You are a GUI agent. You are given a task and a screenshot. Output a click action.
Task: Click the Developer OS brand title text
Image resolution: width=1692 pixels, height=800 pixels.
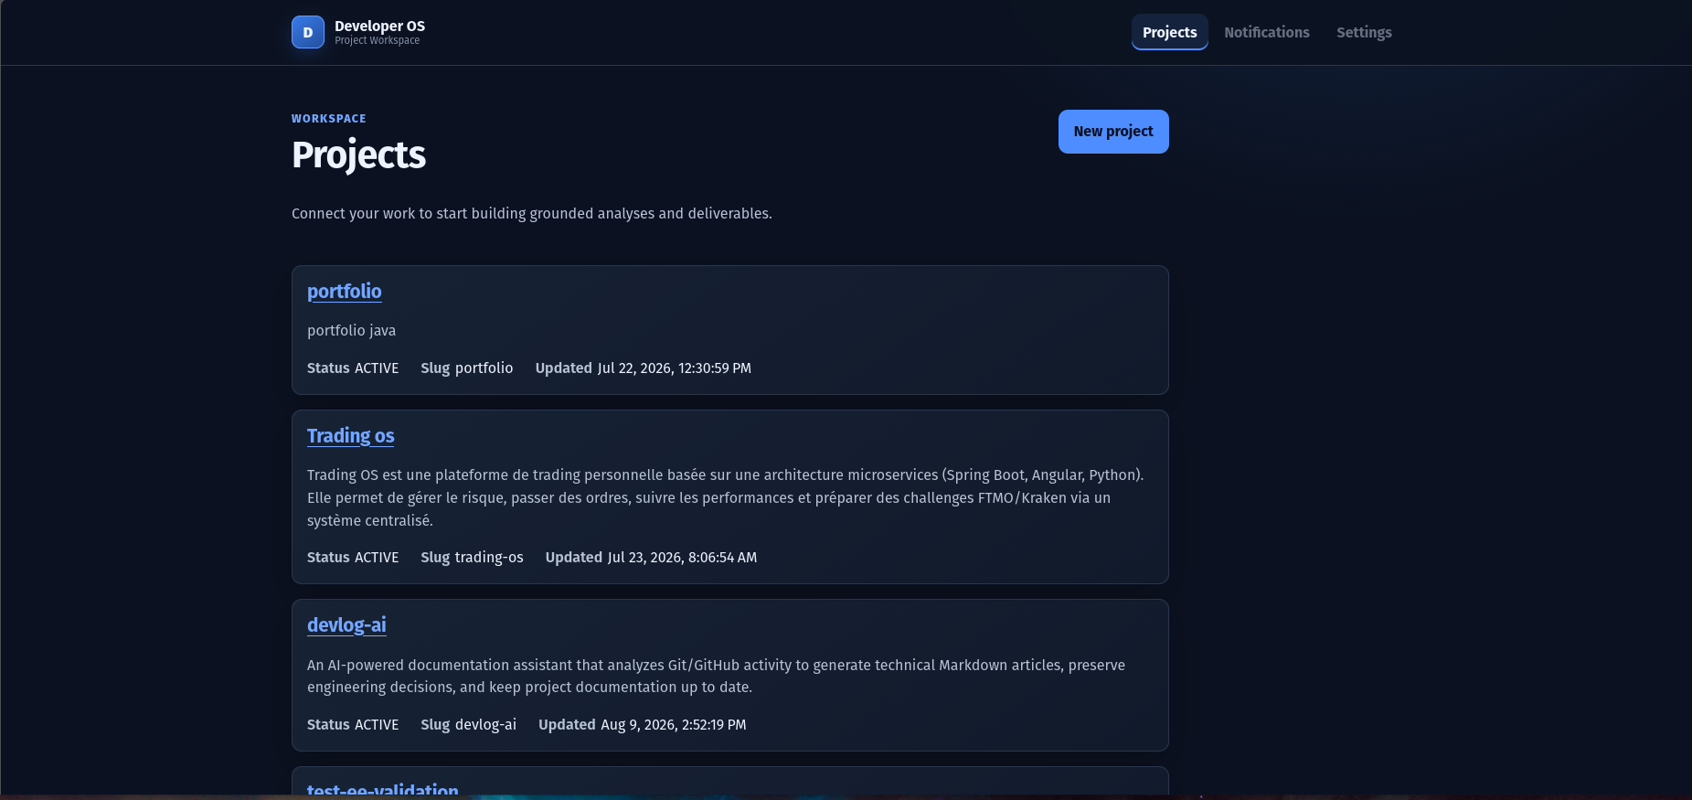click(x=379, y=26)
